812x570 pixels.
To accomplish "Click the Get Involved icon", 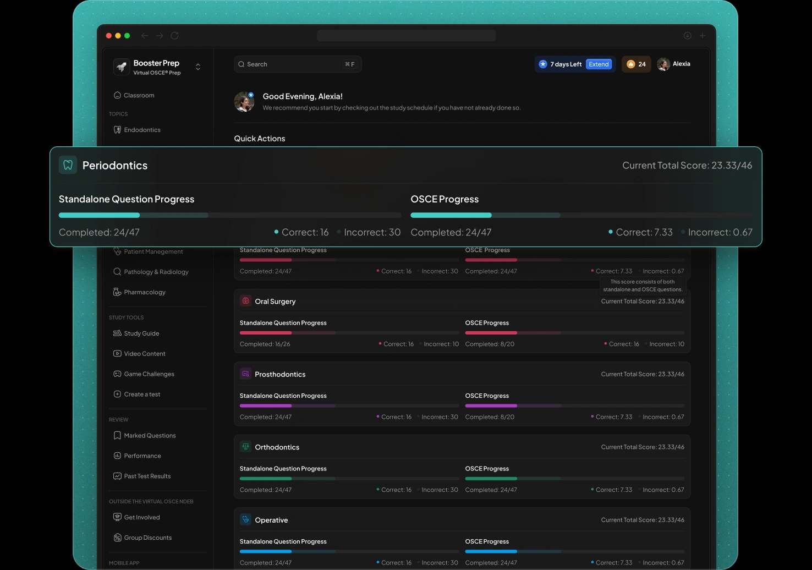I will [x=117, y=517].
